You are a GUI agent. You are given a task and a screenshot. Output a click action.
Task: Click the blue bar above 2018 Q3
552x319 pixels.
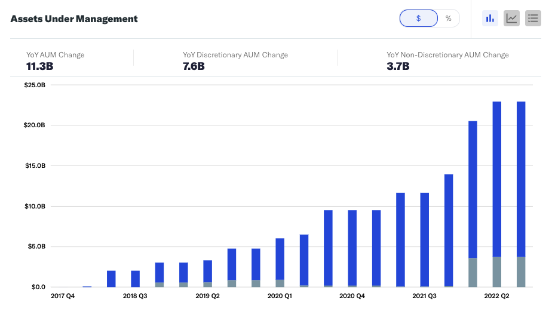[x=135, y=278]
